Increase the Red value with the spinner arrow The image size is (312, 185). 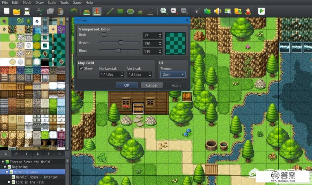(x=160, y=34)
